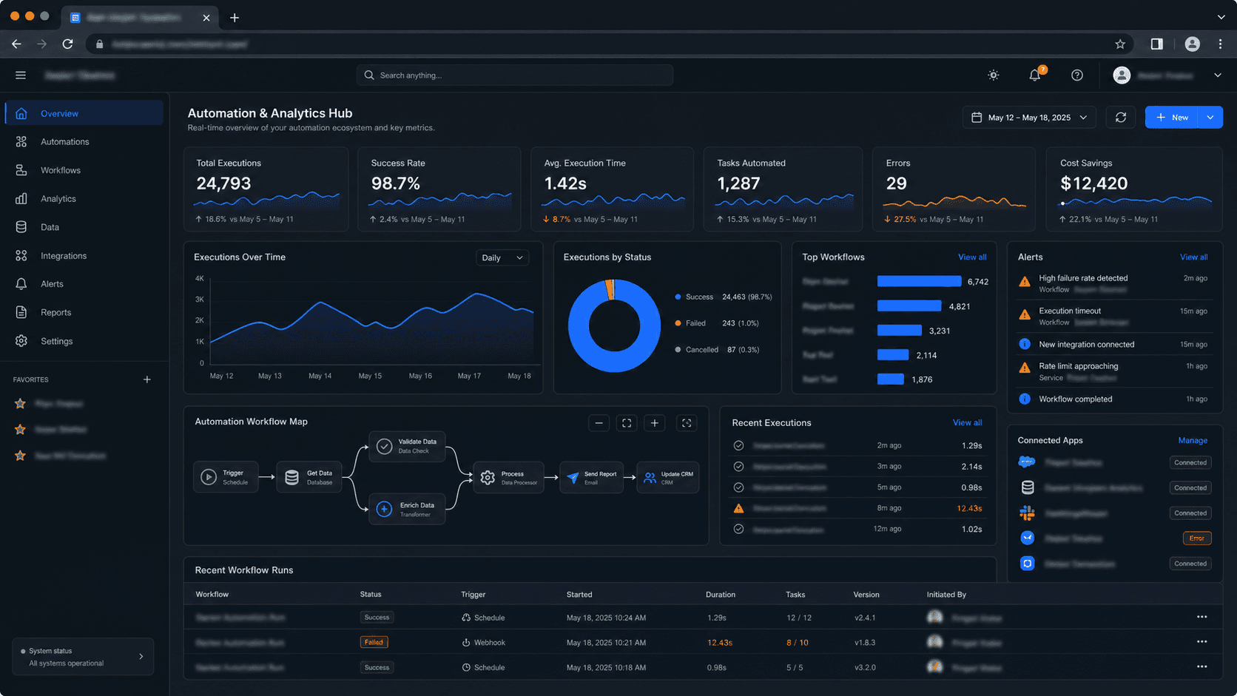Click the Failed orange legend dot

(x=678, y=323)
